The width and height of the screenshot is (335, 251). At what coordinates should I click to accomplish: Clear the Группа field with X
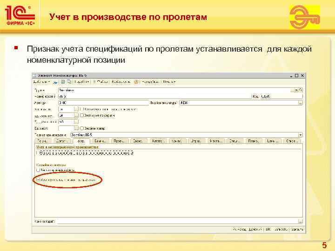pyautogui.click(x=296, y=91)
